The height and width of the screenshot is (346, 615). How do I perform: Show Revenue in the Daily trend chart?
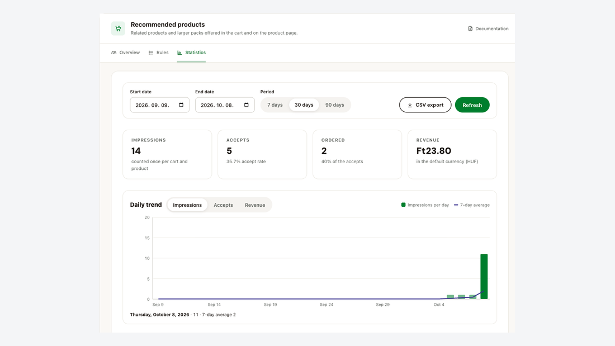click(x=255, y=205)
